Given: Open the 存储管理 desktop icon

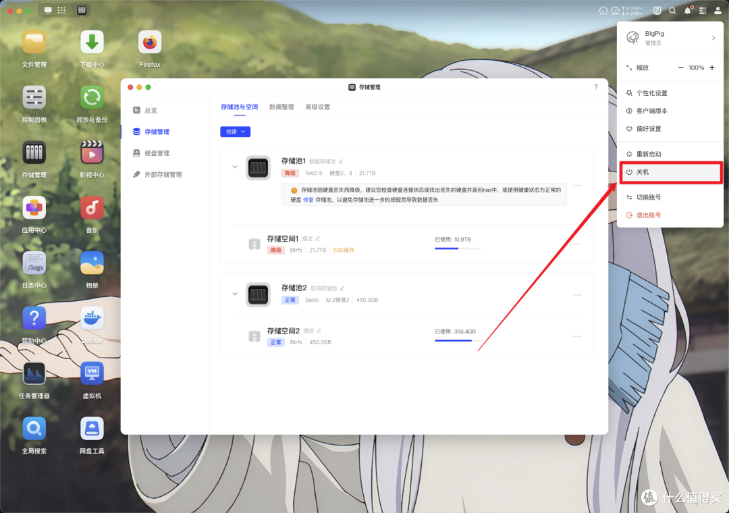Looking at the screenshot, I should coord(34,153).
